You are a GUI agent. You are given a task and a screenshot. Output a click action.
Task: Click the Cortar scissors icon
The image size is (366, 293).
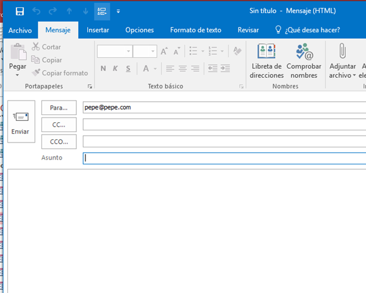click(x=36, y=47)
